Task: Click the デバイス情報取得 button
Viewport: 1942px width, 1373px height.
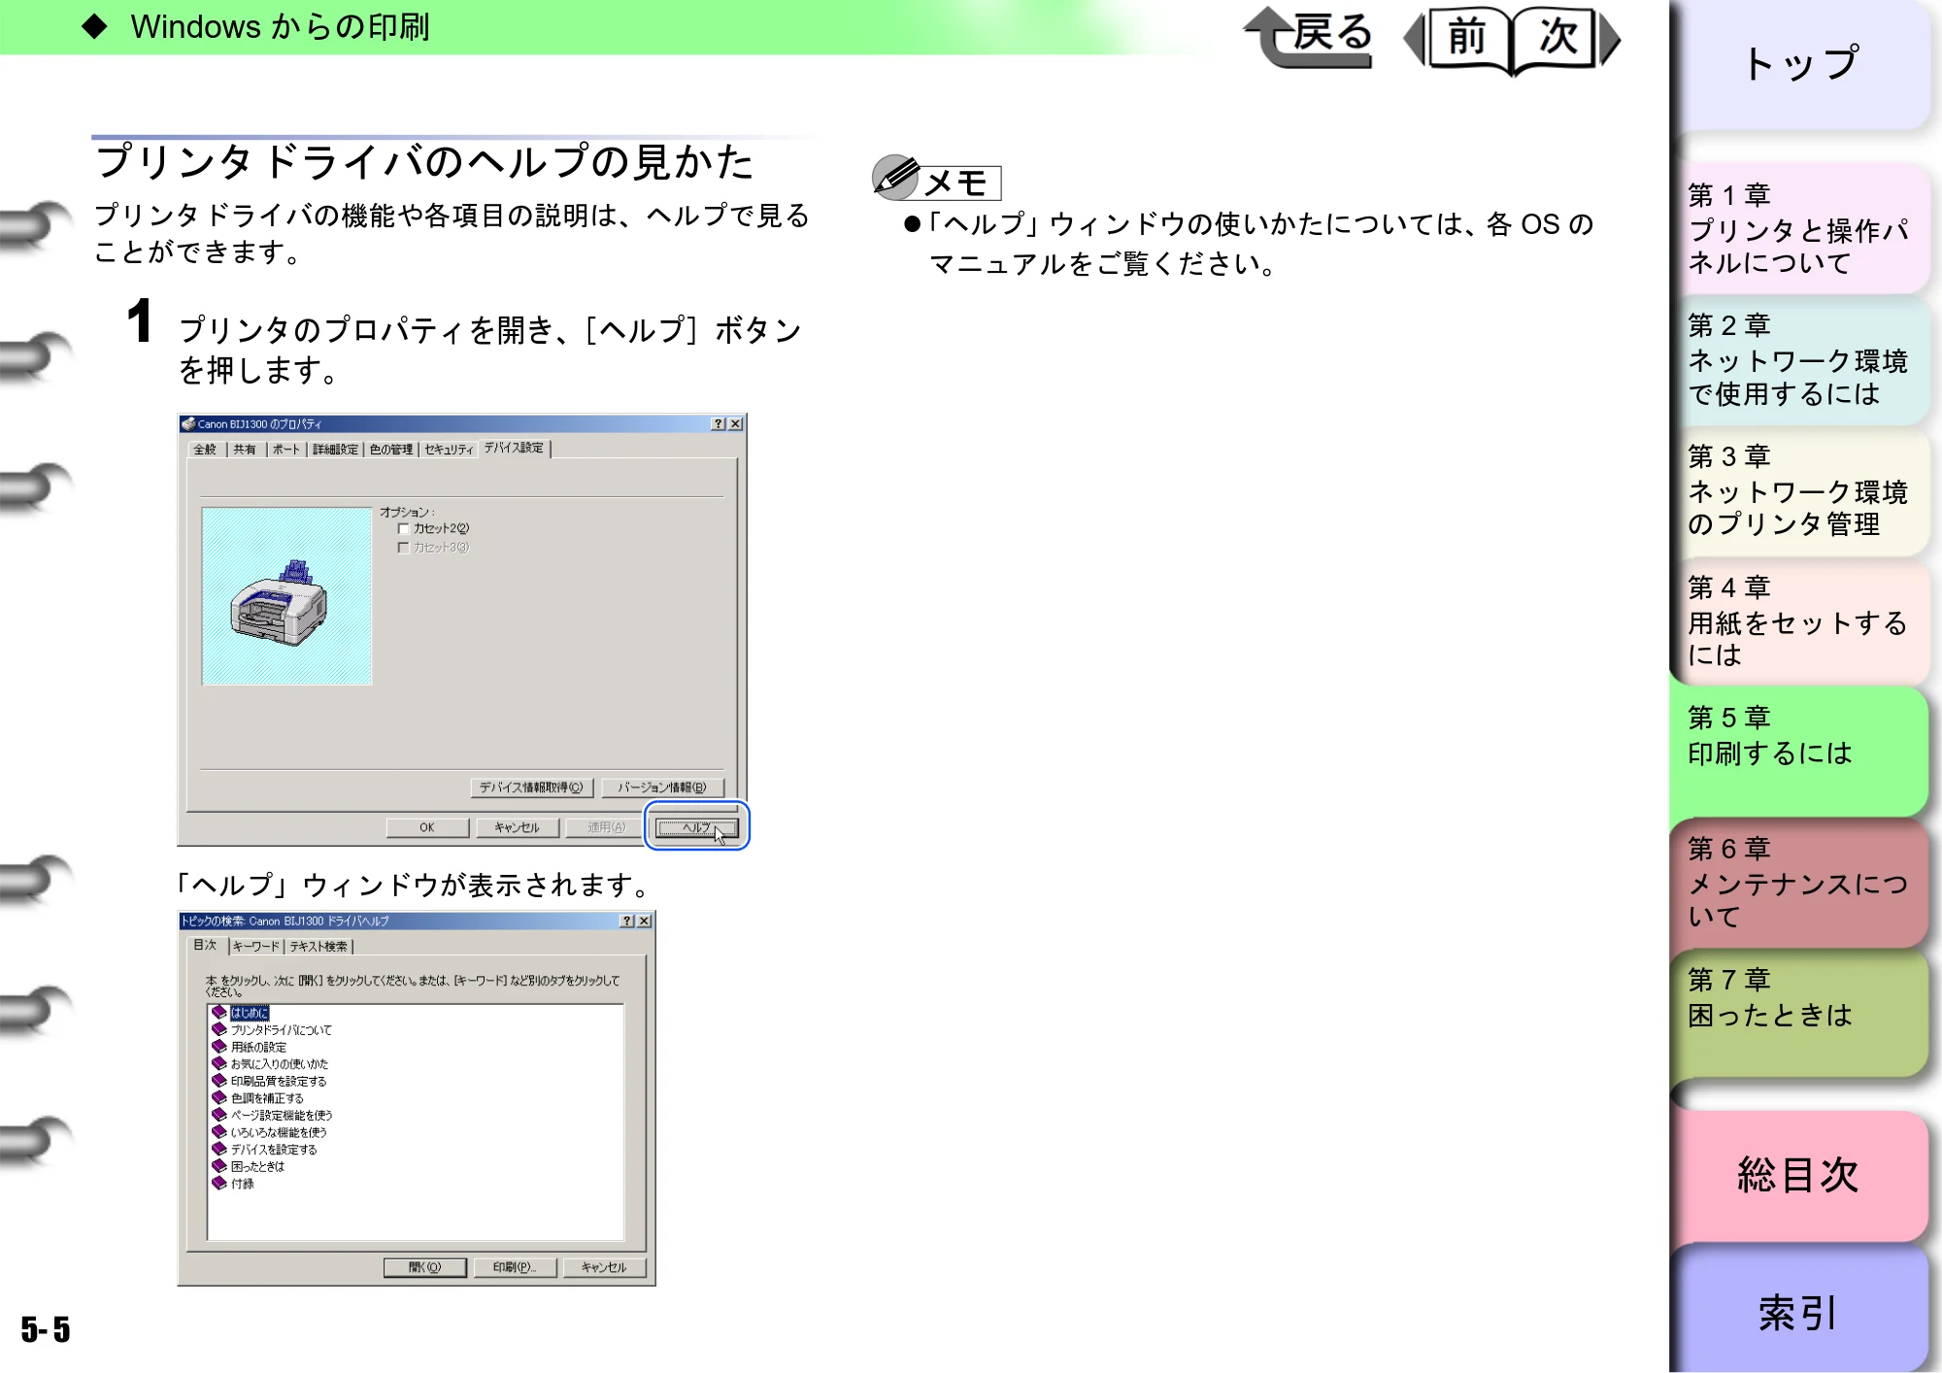Action: click(531, 787)
